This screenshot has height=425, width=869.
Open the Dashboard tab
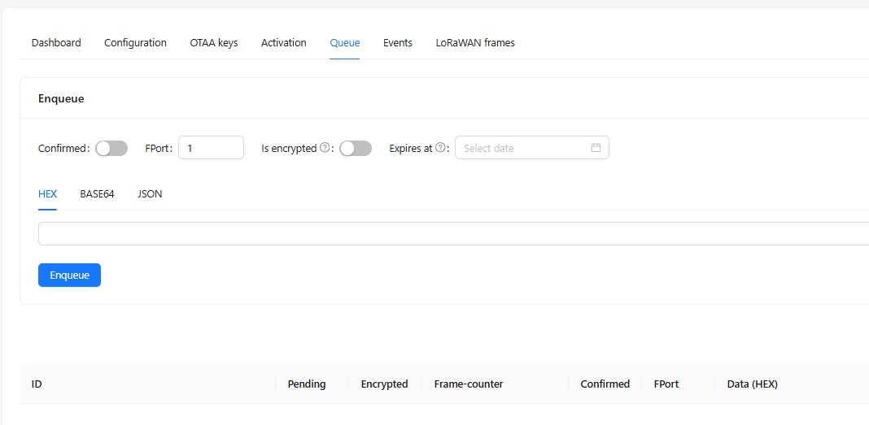[56, 43]
